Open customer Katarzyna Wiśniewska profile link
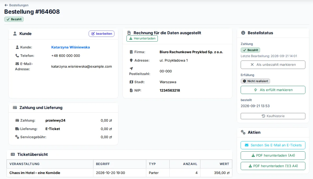The image size is (313, 179). point(70,47)
